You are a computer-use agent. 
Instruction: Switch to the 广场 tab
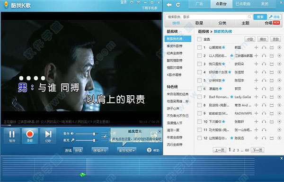(199, 4)
